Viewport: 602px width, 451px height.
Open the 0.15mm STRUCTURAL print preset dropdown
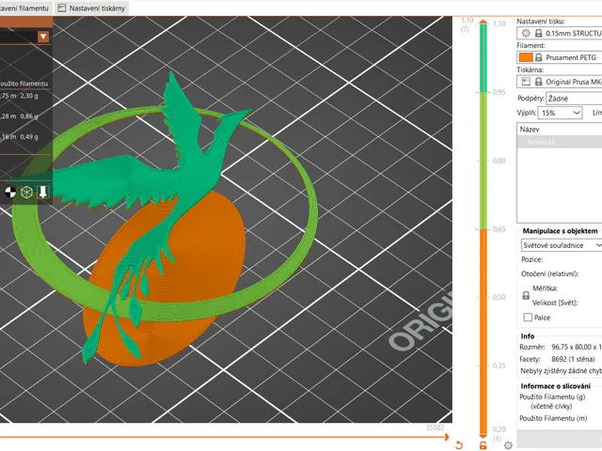[x=560, y=34]
